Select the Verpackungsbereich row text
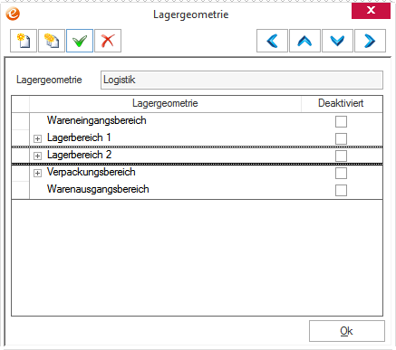The width and height of the screenshot is (396, 350). [92, 172]
